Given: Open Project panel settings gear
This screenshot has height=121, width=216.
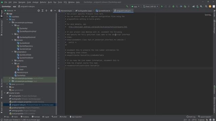Looking at the screenshot, I should 51,10.
